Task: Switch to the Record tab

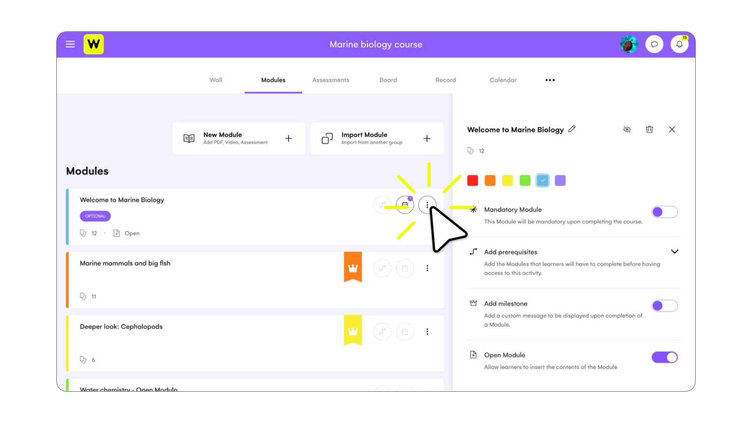Action: pyautogui.click(x=446, y=80)
